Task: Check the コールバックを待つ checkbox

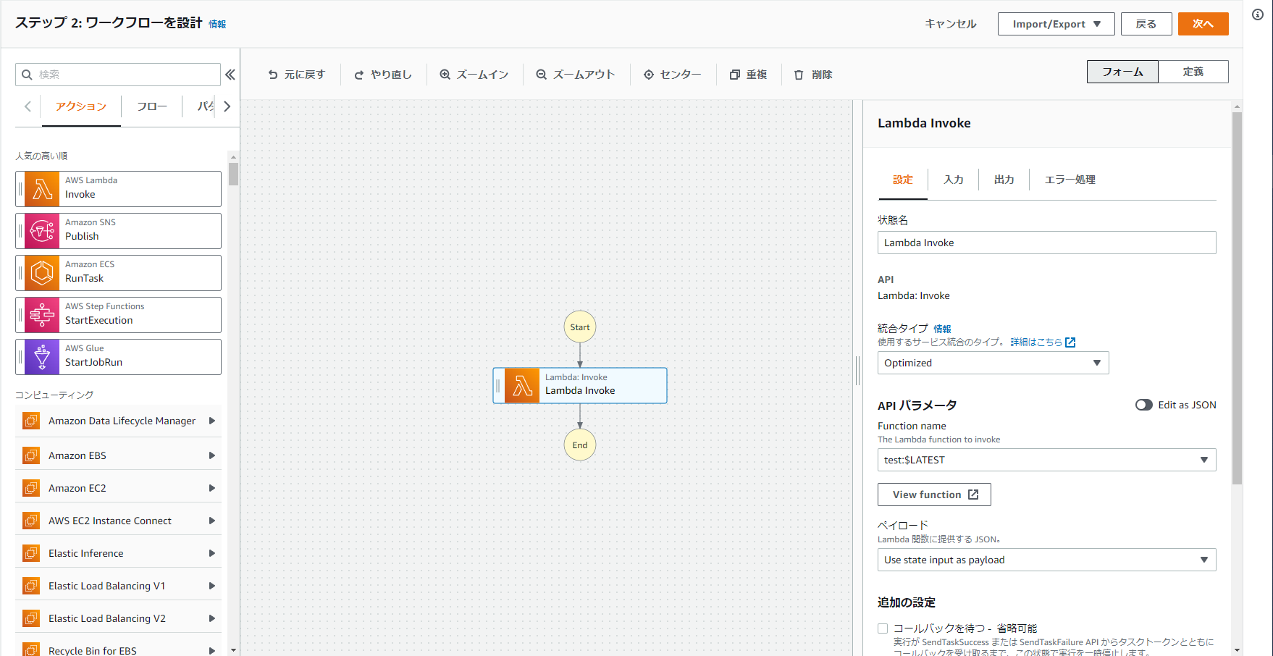Action: (x=883, y=628)
